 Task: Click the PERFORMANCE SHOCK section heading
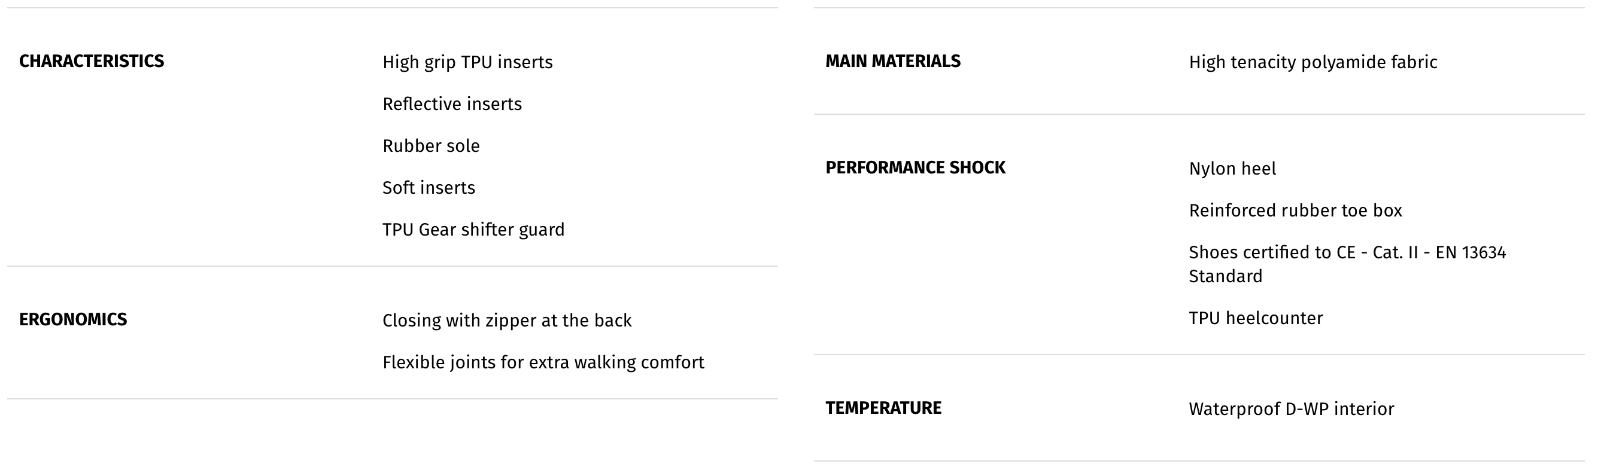coord(915,168)
